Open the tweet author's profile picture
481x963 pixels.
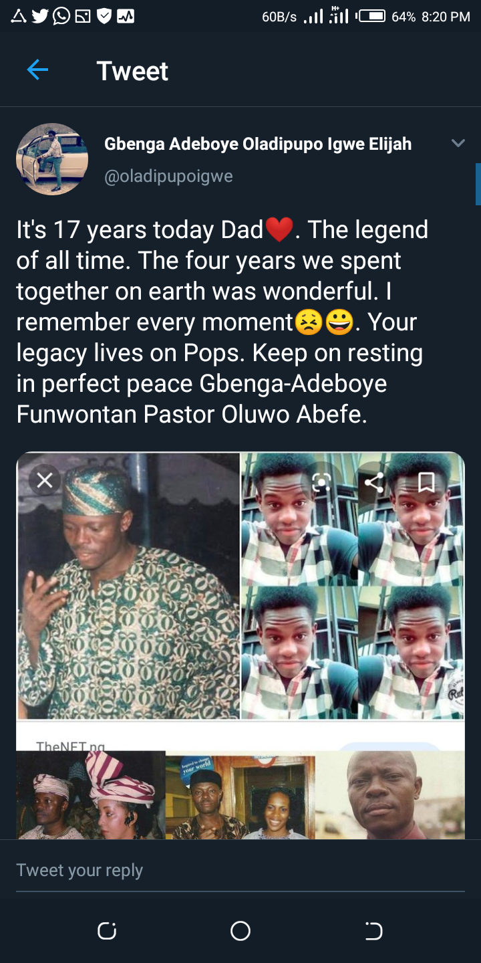(x=52, y=159)
